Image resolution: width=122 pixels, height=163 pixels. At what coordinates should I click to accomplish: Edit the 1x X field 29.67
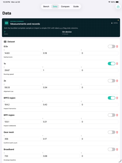(22, 70)
